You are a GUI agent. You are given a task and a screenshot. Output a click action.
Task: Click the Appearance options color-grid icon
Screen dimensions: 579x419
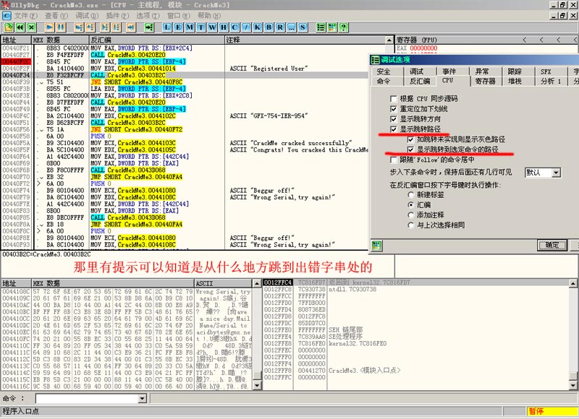point(332,27)
